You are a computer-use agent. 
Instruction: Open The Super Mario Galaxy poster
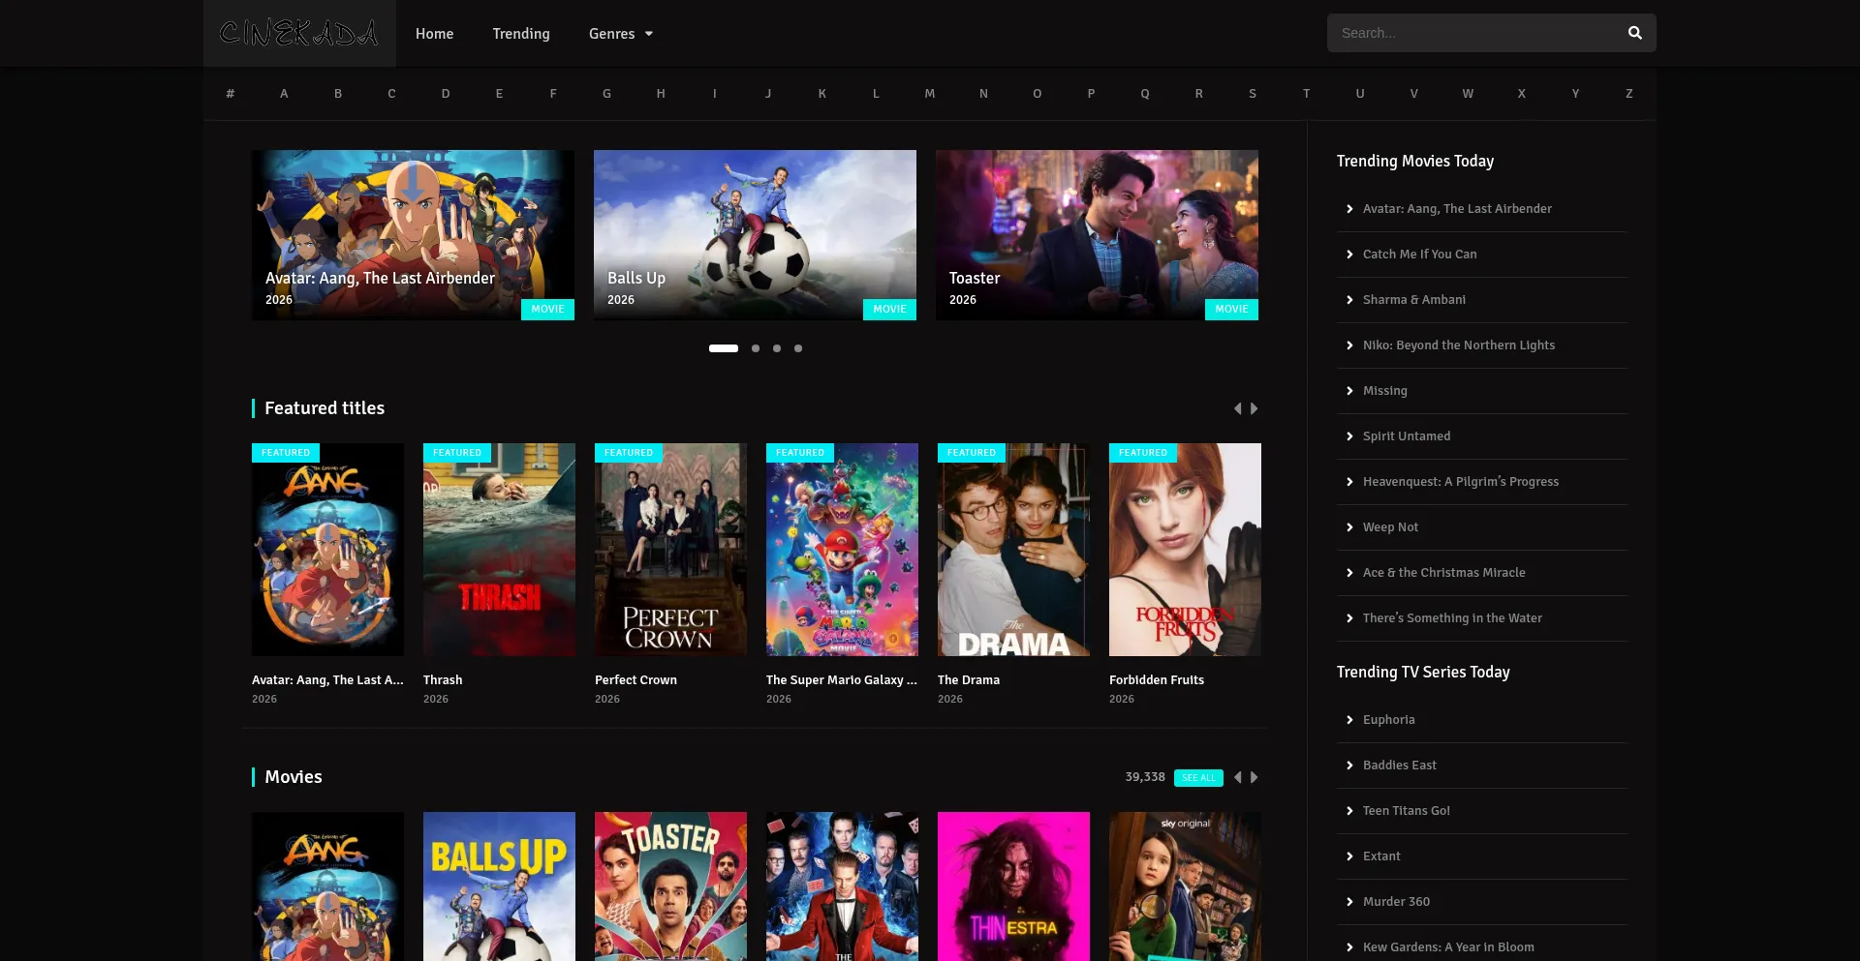(x=842, y=550)
